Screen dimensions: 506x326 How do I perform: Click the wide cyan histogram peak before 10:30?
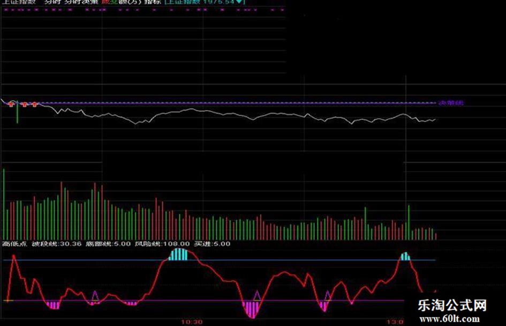point(178,254)
